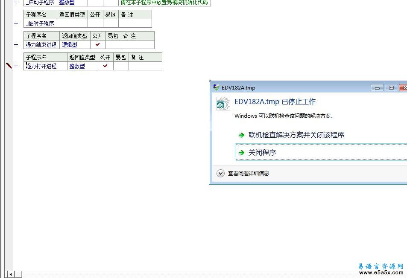407x278 pixels.
Task: Click 整数型 return type of 强力打开进程
Action: [x=82, y=66]
